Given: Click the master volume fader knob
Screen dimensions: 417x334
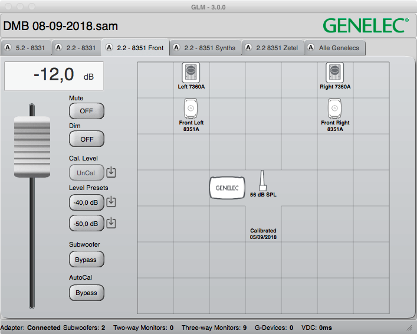Looking at the screenshot, I should click(32, 146).
